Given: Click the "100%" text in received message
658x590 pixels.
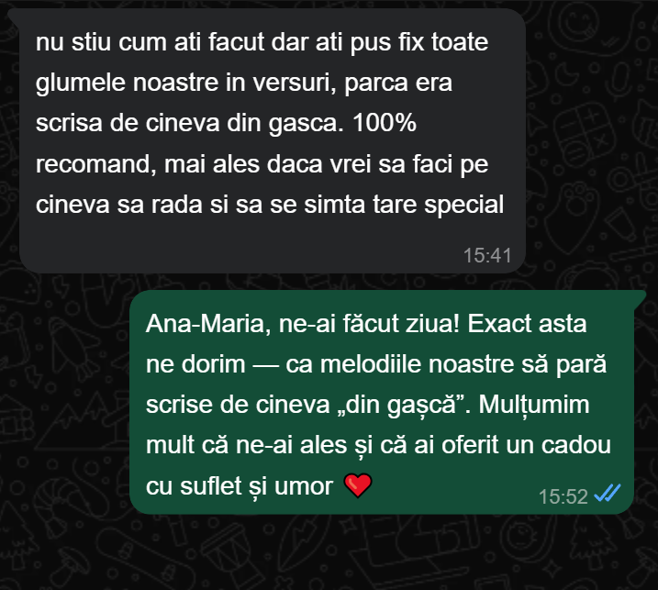Looking at the screenshot, I should pos(384,123).
